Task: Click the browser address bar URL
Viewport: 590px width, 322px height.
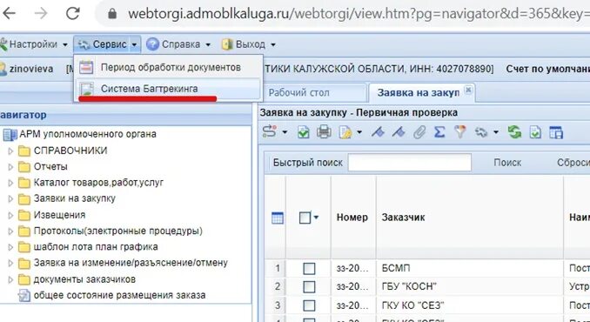Action: tap(359, 14)
